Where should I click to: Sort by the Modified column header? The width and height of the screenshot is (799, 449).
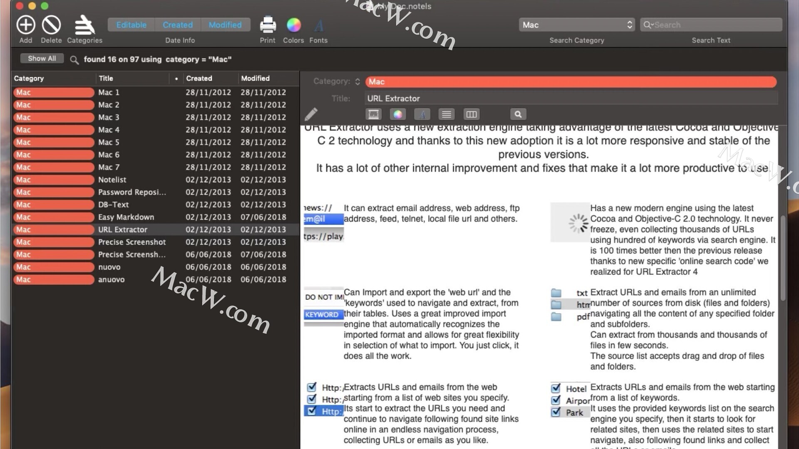[x=268, y=78]
